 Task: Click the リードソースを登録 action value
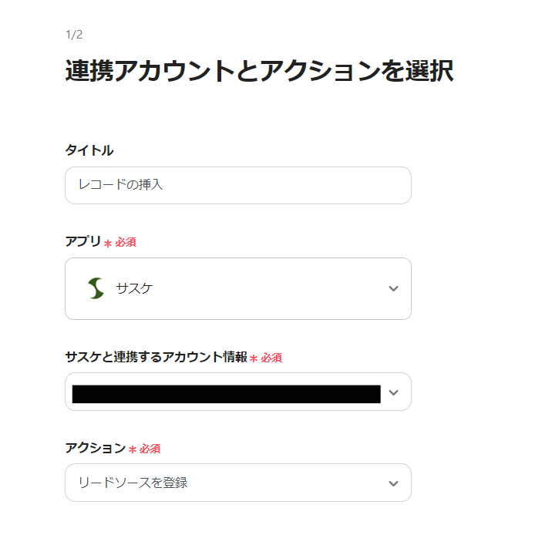133,483
